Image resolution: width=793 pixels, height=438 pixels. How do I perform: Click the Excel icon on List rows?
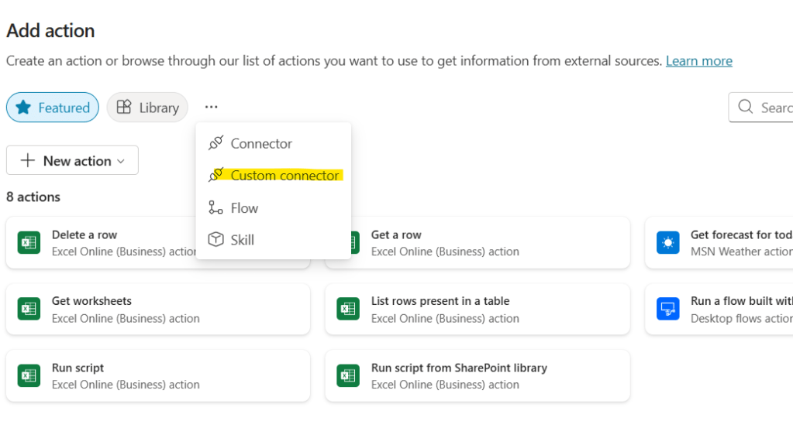tap(348, 310)
